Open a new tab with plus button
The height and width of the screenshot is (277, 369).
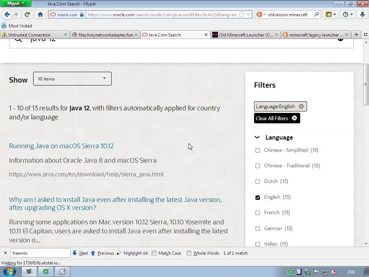coord(356,35)
